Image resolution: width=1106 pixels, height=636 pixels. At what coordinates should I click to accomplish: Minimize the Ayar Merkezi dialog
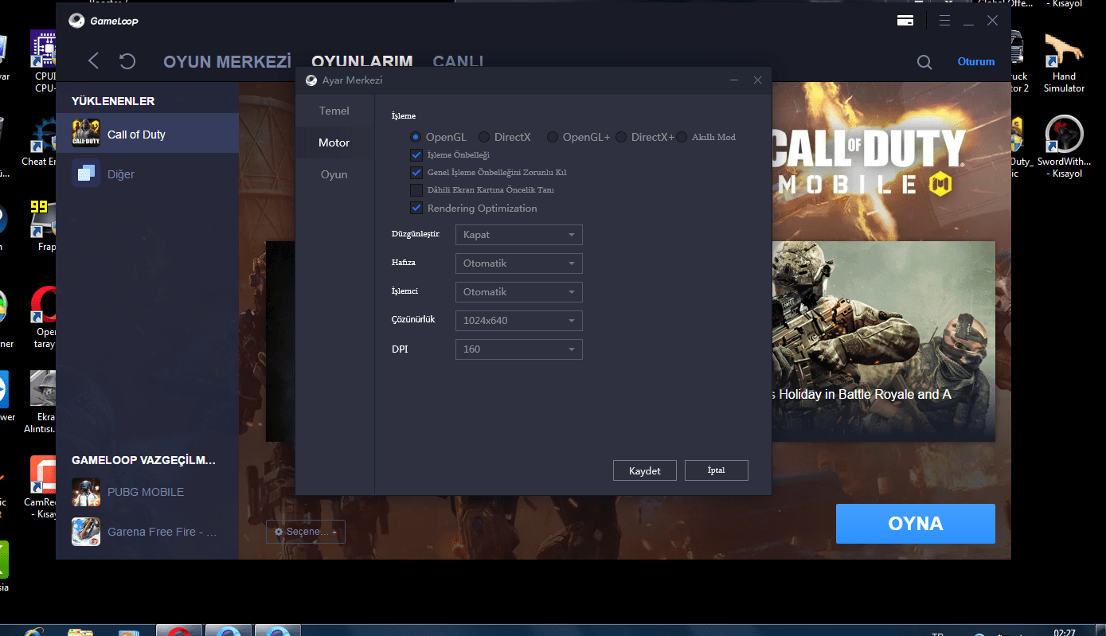pyautogui.click(x=734, y=80)
